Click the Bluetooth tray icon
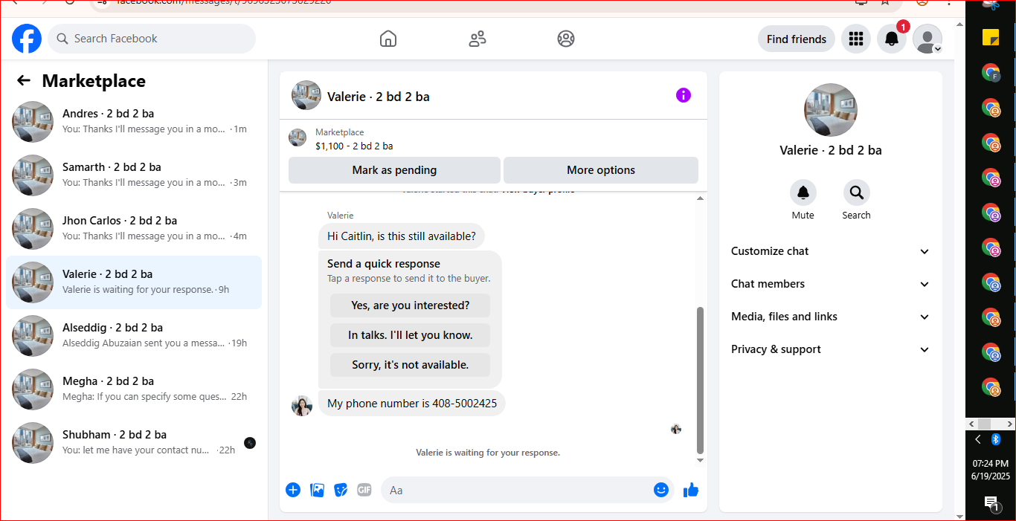This screenshot has height=521, width=1016. click(996, 439)
